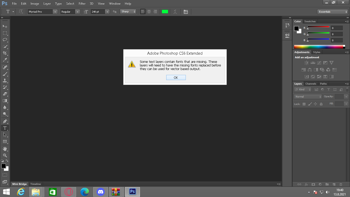Click the Create warped text icon
The image size is (350, 197).
pos(175,12)
